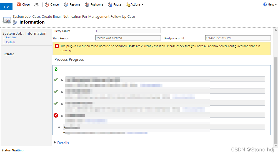Image resolution: width=278 pixels, height=155 pixels.
Task: Expand the Details section triangle
Action: click(x=55, y=143)
